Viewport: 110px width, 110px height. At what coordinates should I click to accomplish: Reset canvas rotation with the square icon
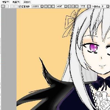[x=77, y=6]
